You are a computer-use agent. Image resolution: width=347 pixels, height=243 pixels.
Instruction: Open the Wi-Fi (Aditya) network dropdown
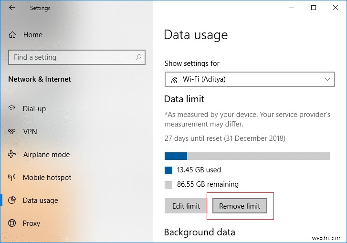(249, 79)
